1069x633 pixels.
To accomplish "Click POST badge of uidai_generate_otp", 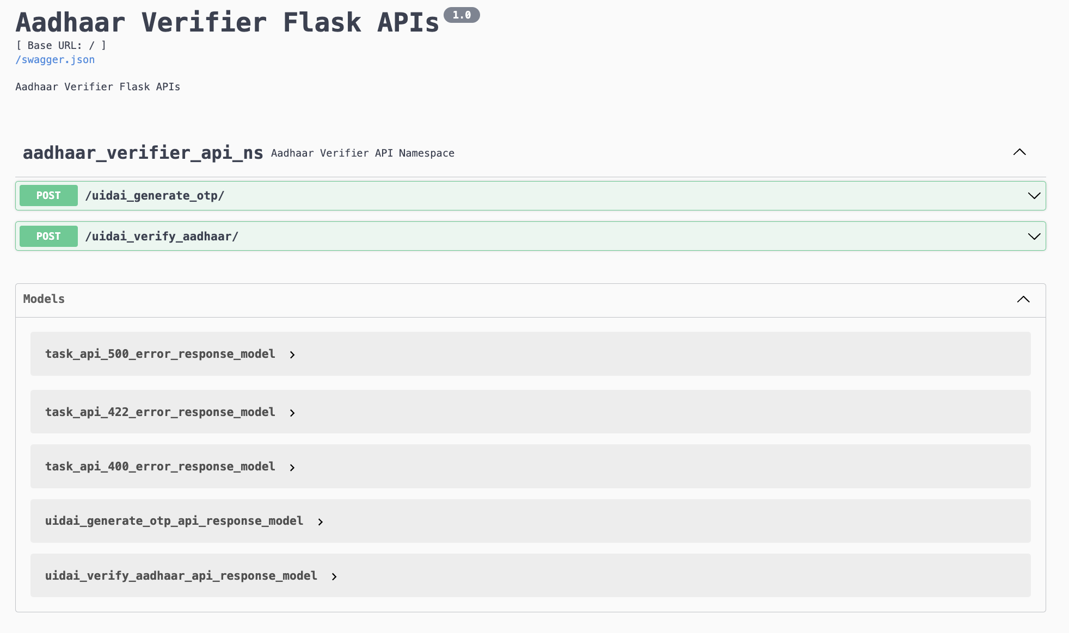I will (x=48, y=196).
